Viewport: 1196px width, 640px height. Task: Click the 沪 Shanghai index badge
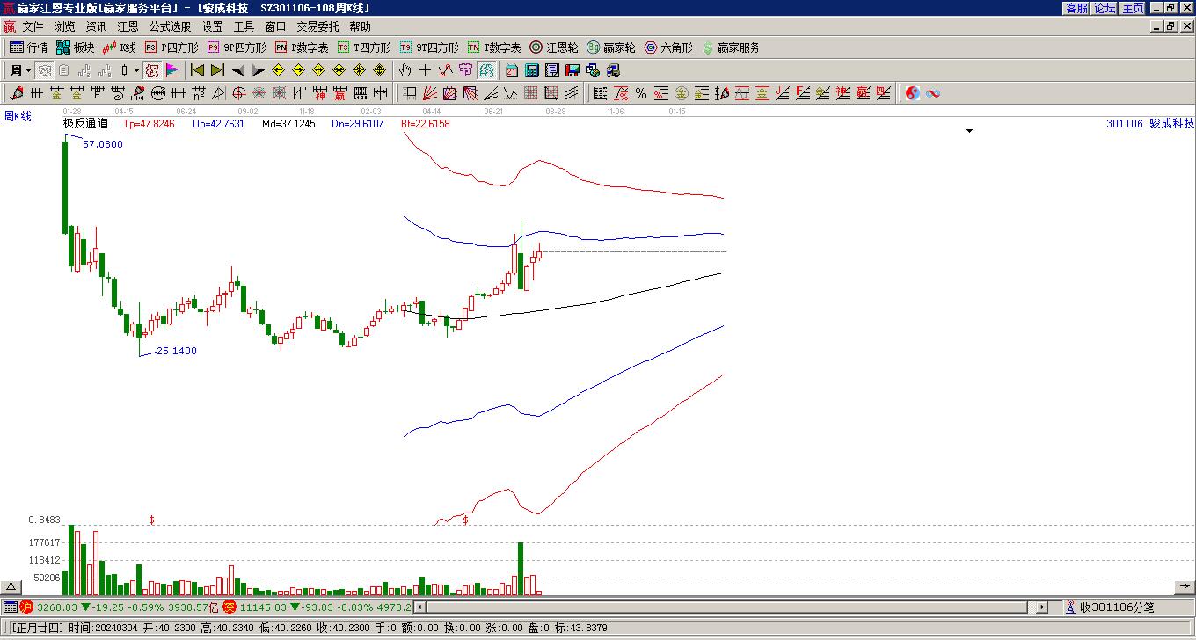click(x=26, y=607)
